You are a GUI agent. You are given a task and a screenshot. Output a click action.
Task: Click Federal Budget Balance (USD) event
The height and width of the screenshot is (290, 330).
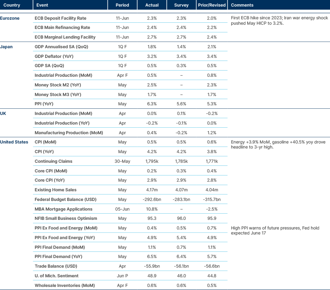(66, 200)
